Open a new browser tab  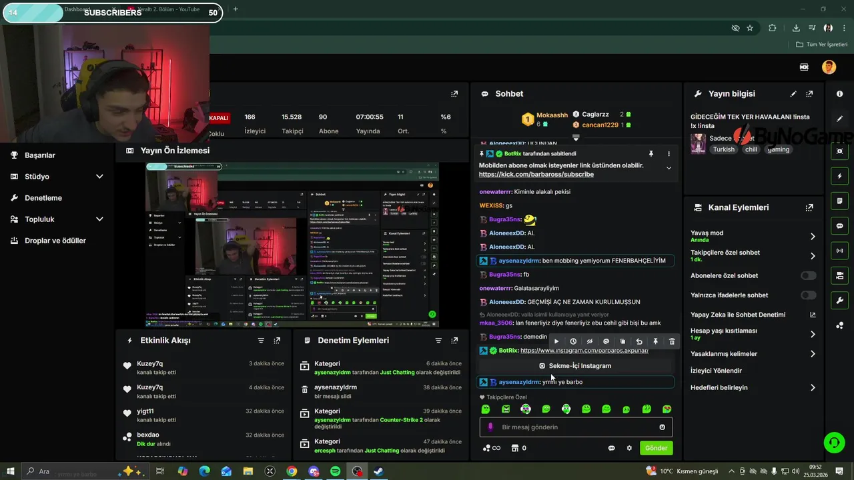point(236,9)
